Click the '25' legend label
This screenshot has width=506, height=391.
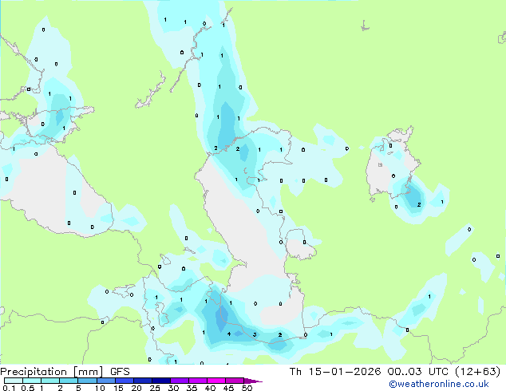[x=155, y=388]
